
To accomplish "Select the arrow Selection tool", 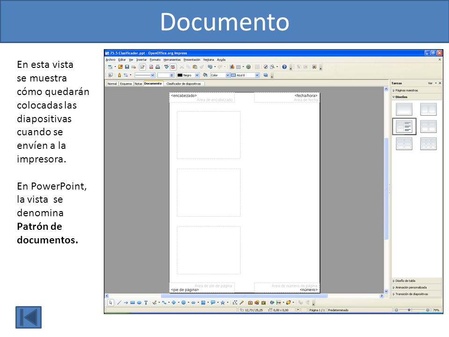I will tap(110, 303).
